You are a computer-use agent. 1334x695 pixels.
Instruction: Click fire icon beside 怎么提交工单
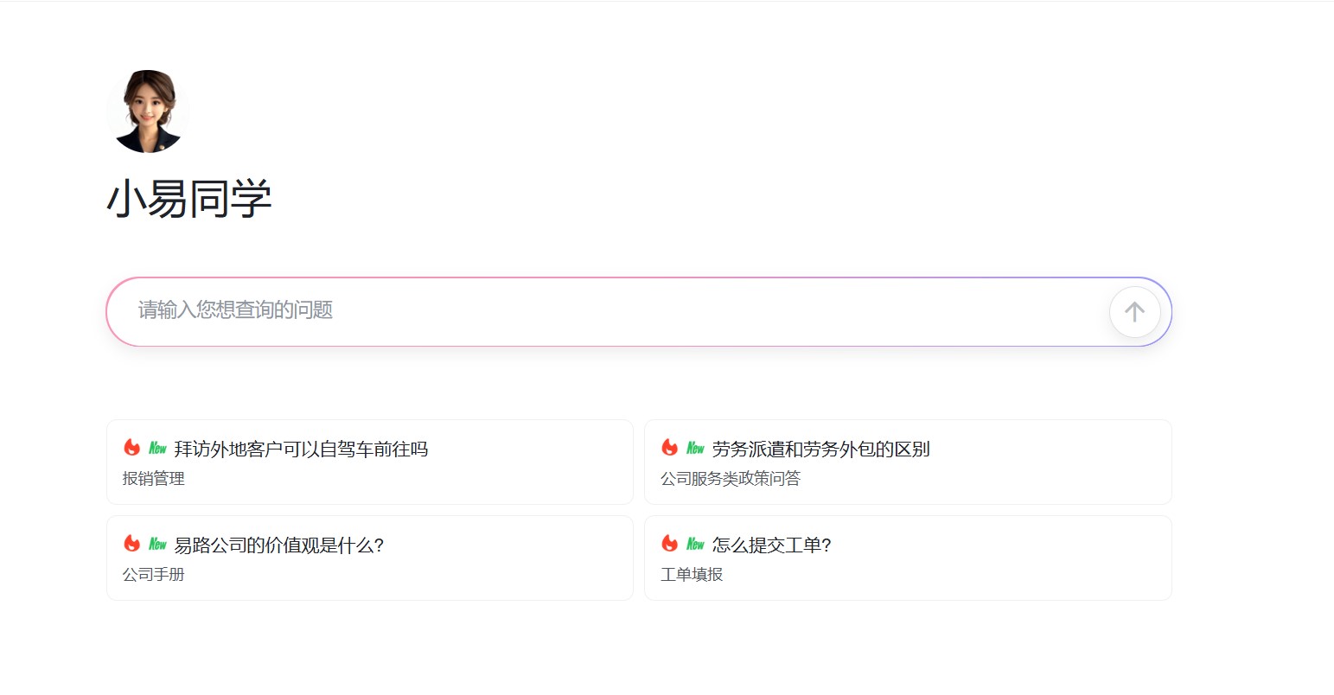670,543
